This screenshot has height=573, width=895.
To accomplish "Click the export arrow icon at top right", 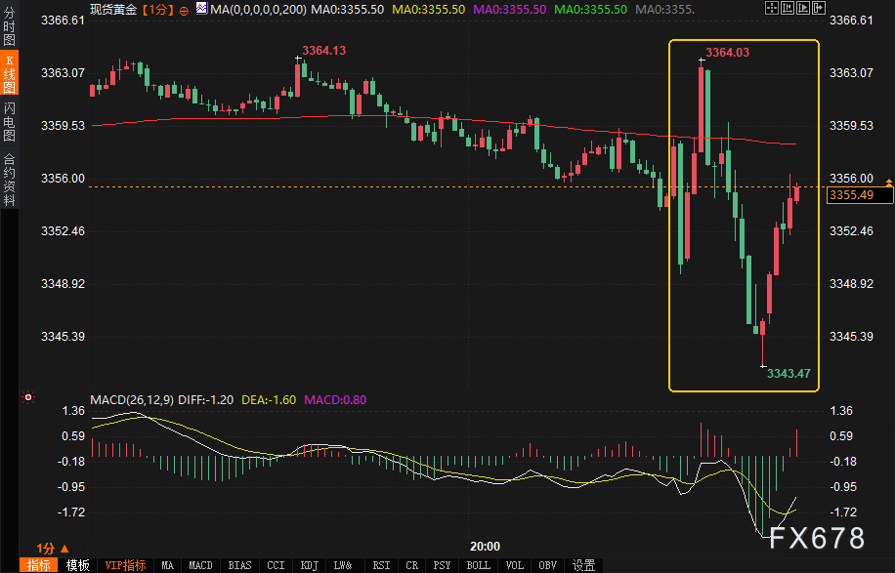I will pos(819,8).
